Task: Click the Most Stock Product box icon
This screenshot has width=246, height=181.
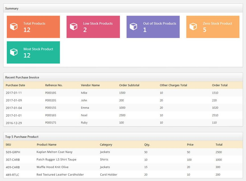Action: (14, 52)
